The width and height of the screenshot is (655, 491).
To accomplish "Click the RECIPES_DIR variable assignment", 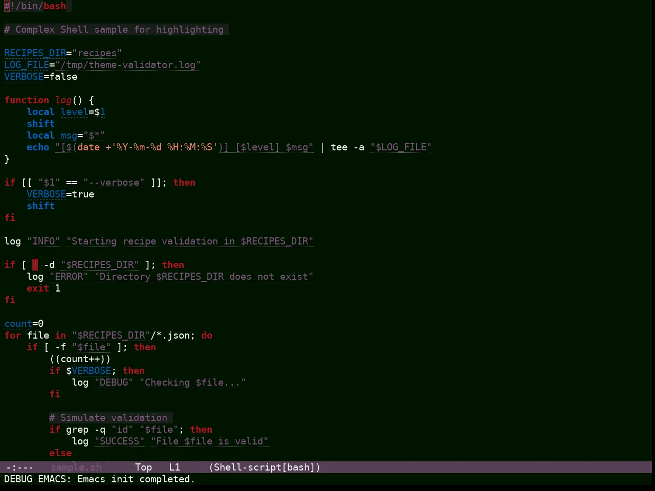I will click(63, 53).
